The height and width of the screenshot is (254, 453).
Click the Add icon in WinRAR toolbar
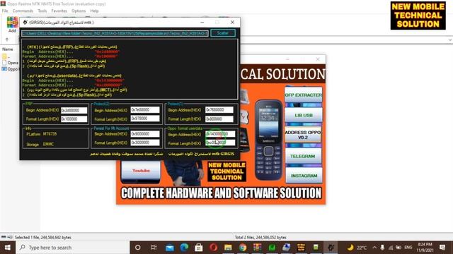12,25
